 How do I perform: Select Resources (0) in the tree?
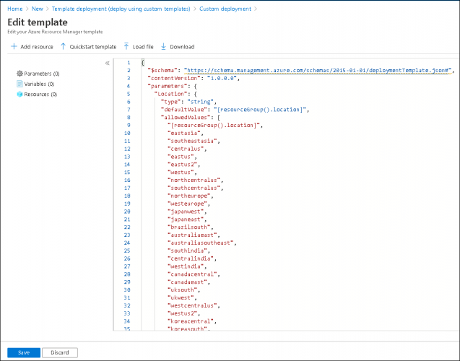click(x=40, y=94)
